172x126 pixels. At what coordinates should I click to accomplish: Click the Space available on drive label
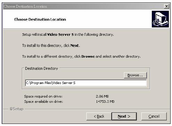point(44,102)
